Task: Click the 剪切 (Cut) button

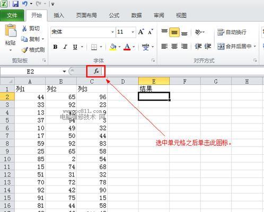Action: pyautogui.click(x=31, y=28)
